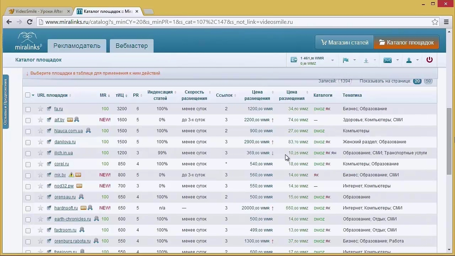The height and width of the screenshot is (256, 455).
Task: Click the NEW badge icon beside nod32.pw
Action: [79, 186]
